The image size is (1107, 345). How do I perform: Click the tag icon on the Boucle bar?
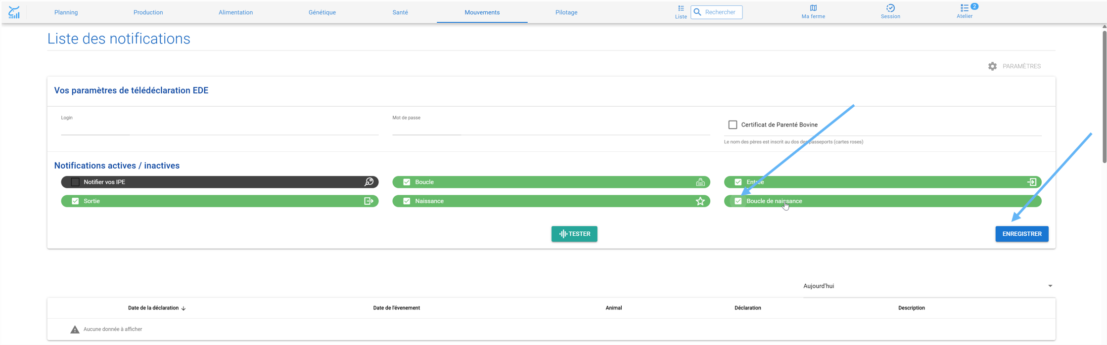(x=700, y=182)
